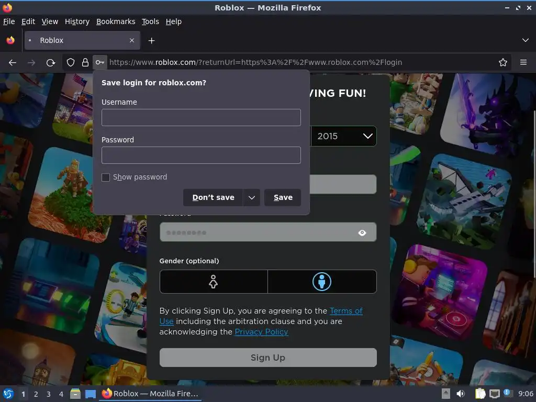Switch to workspace 2

36,394
